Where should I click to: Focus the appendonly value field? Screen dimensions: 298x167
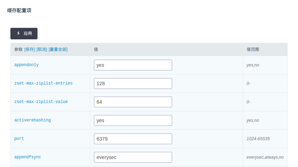point(133,65)
